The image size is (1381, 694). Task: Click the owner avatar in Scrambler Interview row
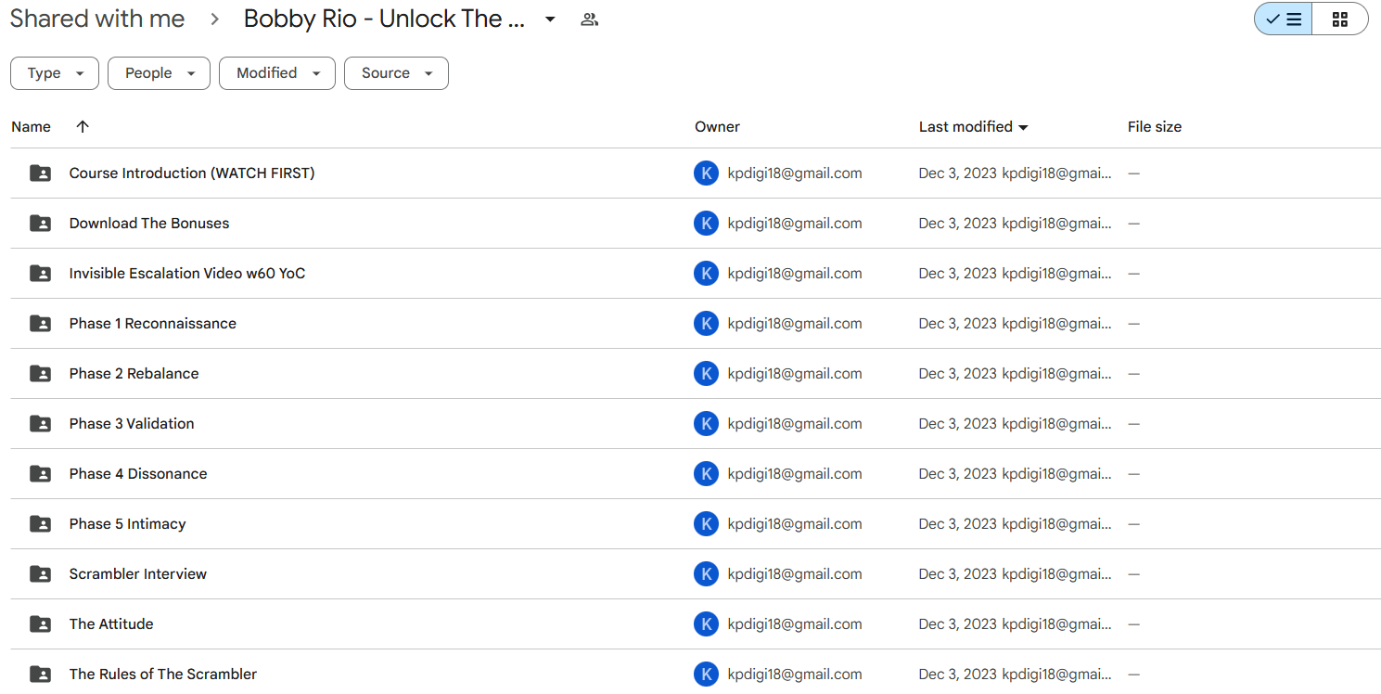tap(706, 574)
